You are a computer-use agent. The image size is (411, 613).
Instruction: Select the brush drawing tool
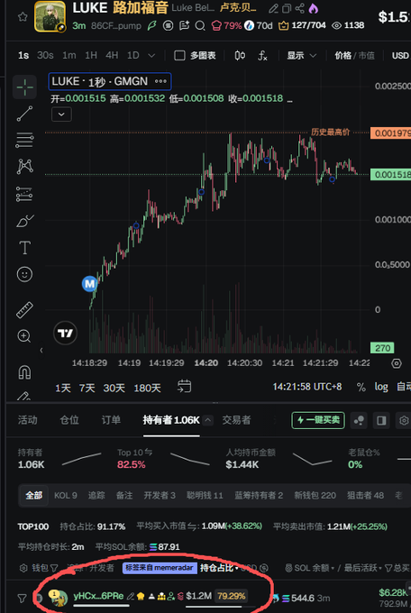(24, 221)
